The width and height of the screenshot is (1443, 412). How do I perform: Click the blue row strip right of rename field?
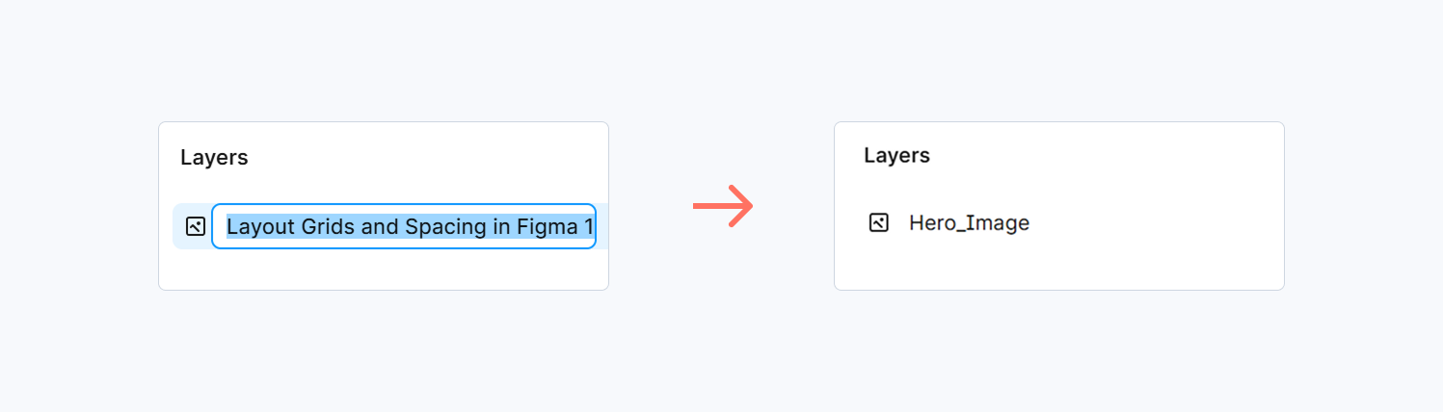(x=602, y=227)
